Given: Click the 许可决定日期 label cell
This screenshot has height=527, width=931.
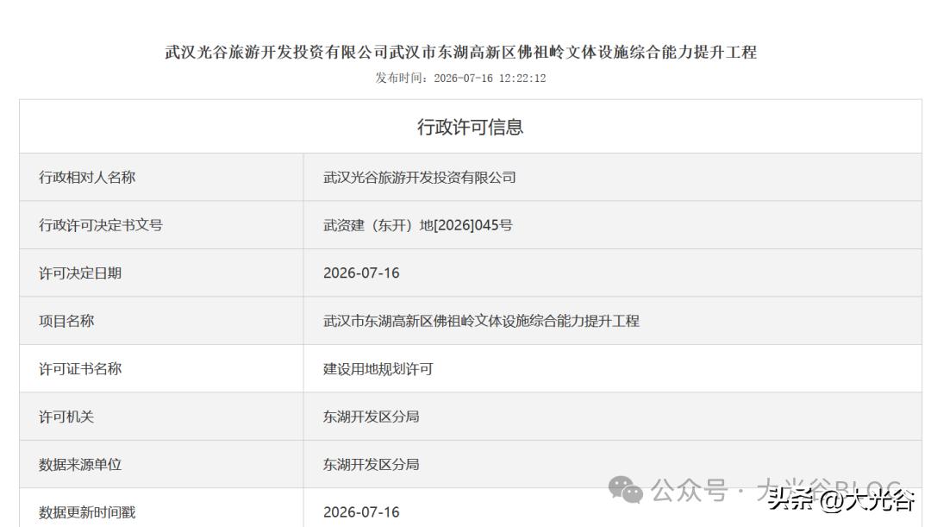Looking at the screenshot, I should tap(161, 273).
